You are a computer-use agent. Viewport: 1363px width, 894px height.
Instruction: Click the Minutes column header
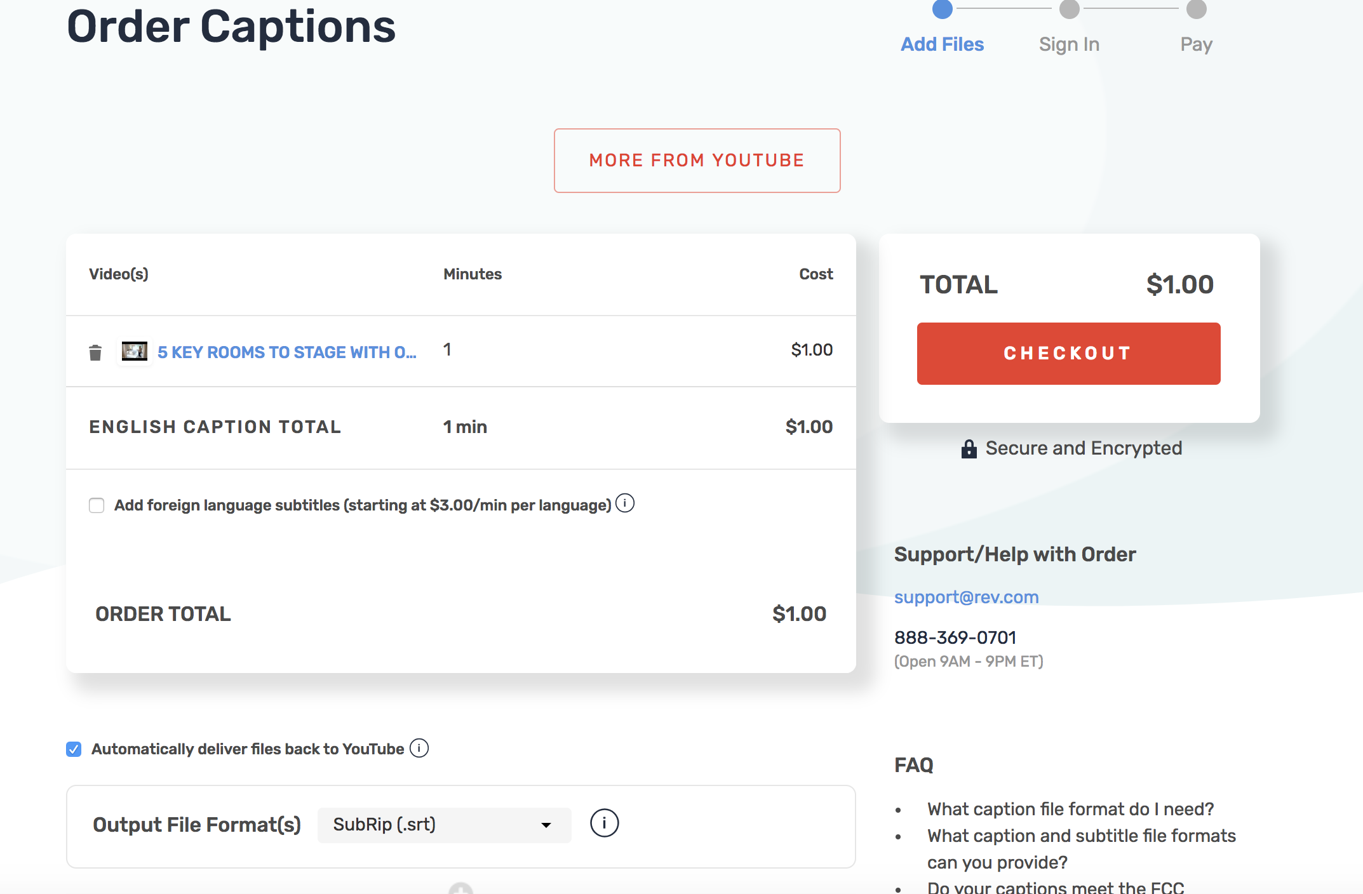click(473, 274)
